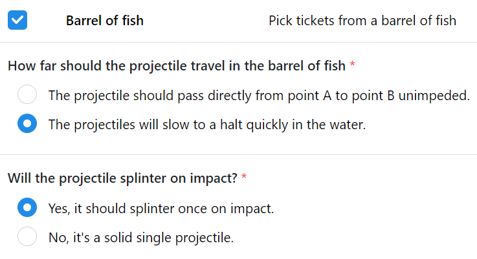Viewport: 477px width, 259px height.
Task: Click the white checkmark icon in the blue box
Action: (x=17, y=20)
